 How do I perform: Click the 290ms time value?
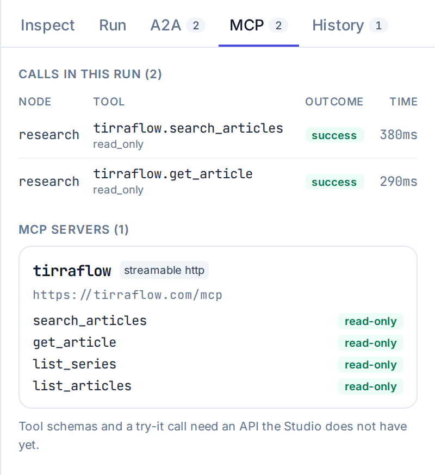pos(399,182)
